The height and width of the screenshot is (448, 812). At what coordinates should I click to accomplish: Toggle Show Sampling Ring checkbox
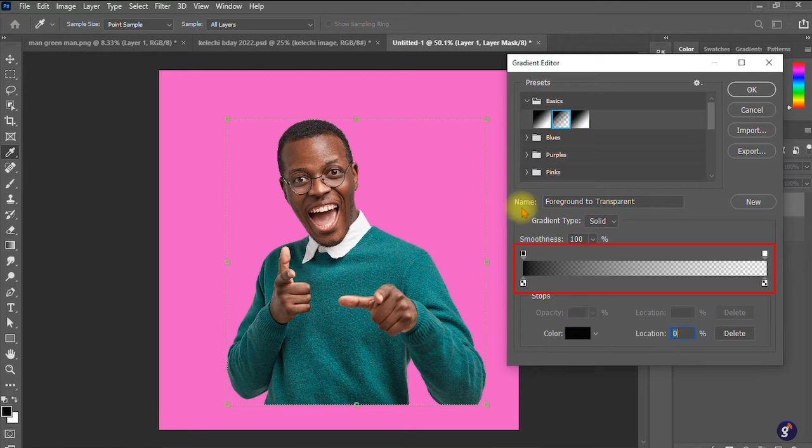click(329, 24)
